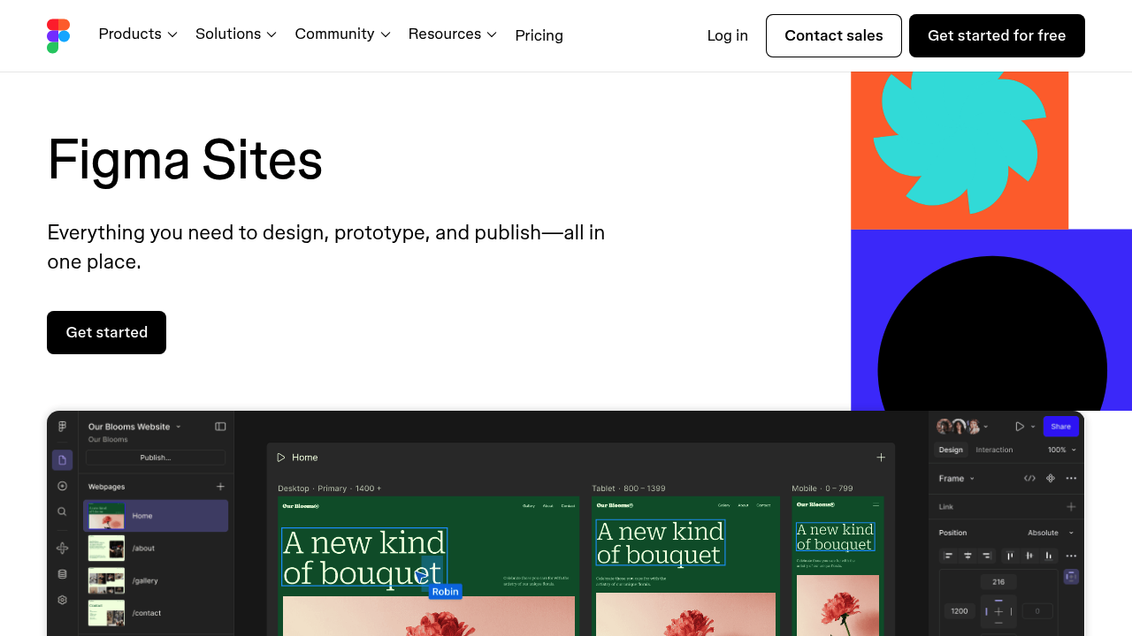
Task: Open the Resources menu in the navbar
Action: tap(452, 34)
